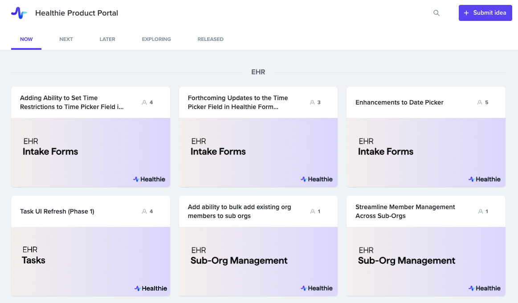The width and height of the screenshot is (518, 303).
Task: Click vote icon on Streamline Member Management card
Action: coord(480,211)
